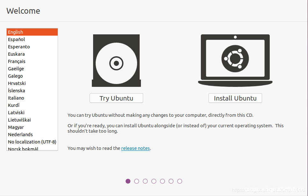Click the second carousel page dot
Viewport: 308px width, 196px height.
click(x=136, y=181)
